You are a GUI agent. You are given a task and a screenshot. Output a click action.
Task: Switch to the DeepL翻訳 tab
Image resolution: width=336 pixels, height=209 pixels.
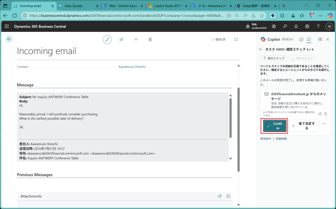pos(257,6)
